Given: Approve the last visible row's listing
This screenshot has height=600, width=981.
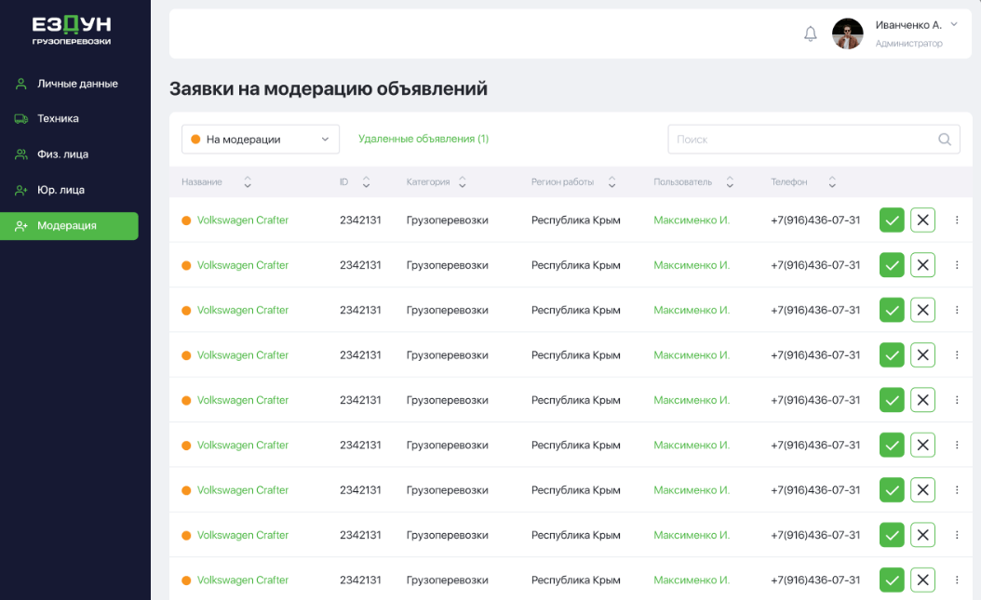Looking at the screenshot, I should (x=892, y=580).
